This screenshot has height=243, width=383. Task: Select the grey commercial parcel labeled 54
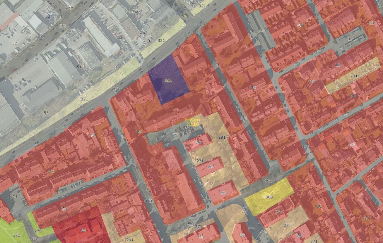click(x=24, y=80)
